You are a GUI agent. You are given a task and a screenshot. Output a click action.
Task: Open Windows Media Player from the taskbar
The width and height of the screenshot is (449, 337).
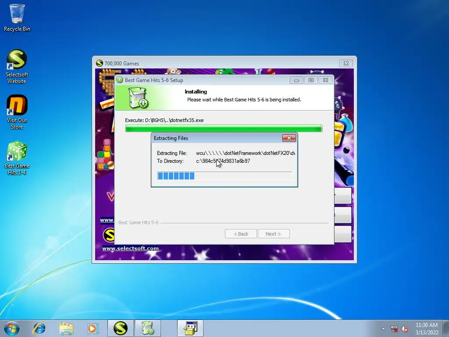tap(93, 328)
